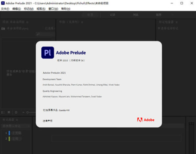Open the monitor panel menu icon
This screenshot has height=154, width=196.
coord(82,22)
